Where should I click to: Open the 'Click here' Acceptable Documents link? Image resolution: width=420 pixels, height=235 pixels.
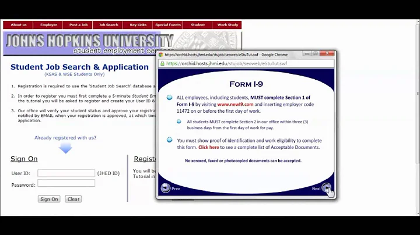coord(208,147)
